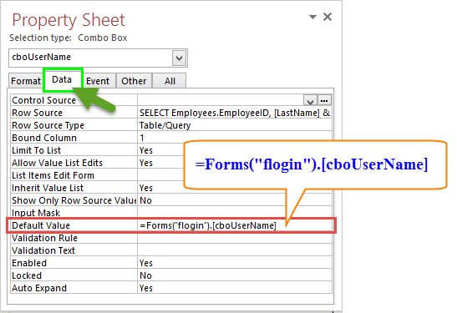This screenshot has height=313, width=457.
Task: Select the Control Source property label
Action: point(43,100)
